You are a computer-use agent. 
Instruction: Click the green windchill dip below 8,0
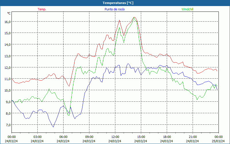[x=68, y=115]
